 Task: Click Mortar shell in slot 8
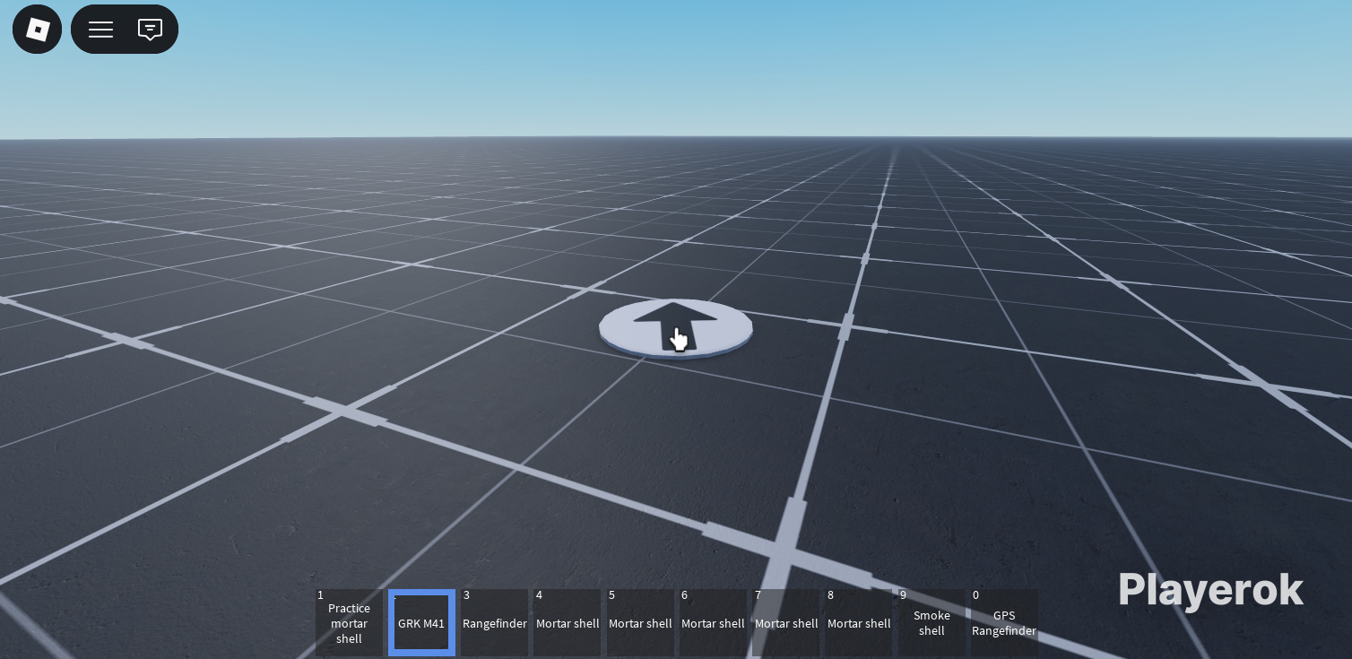(859, 623)
